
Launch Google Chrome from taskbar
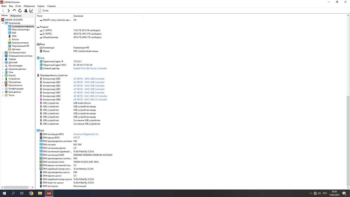coord(31,193)
